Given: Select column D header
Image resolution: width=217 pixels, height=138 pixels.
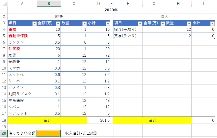Looking at the screenshot, I should 99,4.
